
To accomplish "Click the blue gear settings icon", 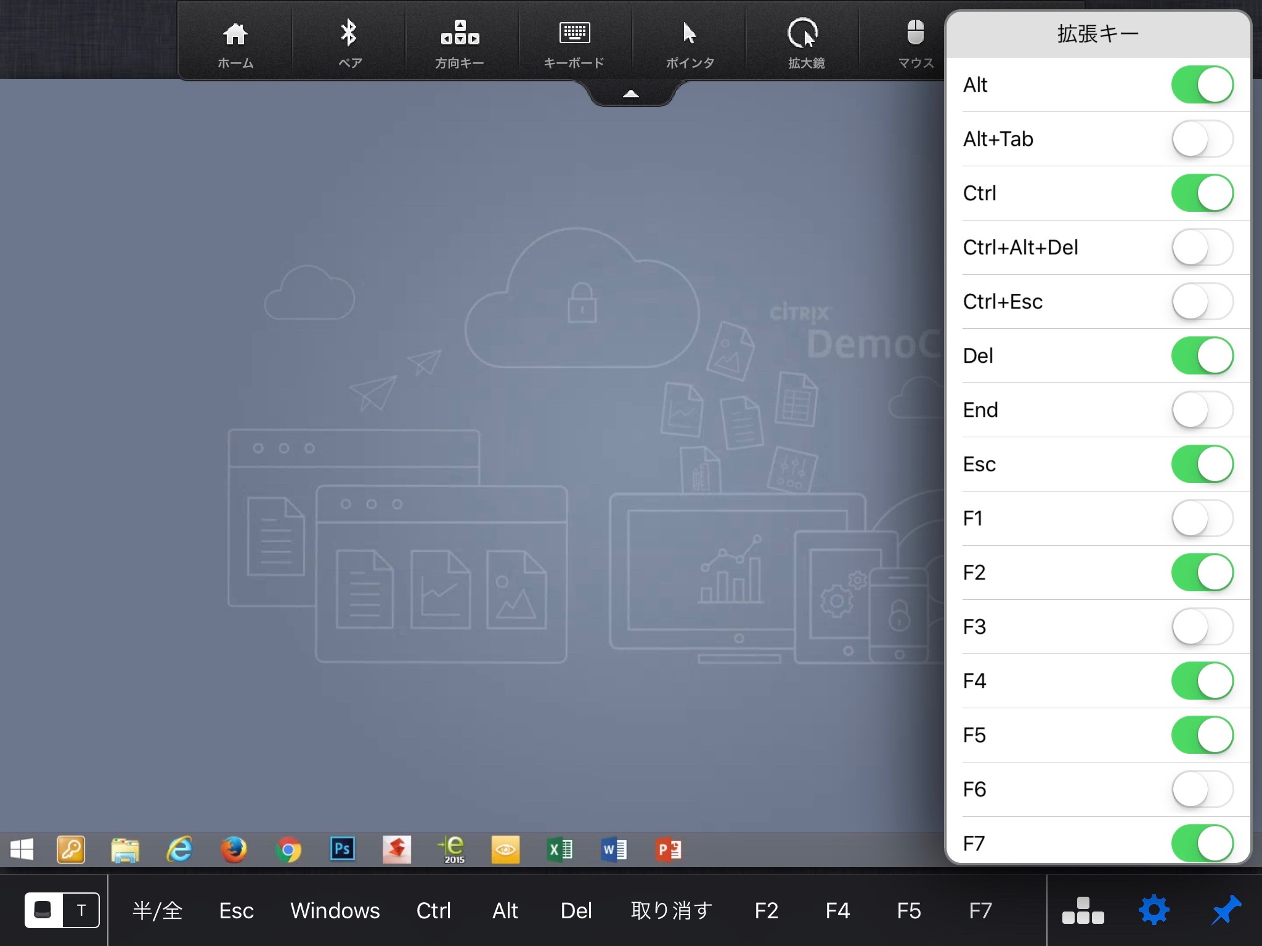I will 1154,910.
